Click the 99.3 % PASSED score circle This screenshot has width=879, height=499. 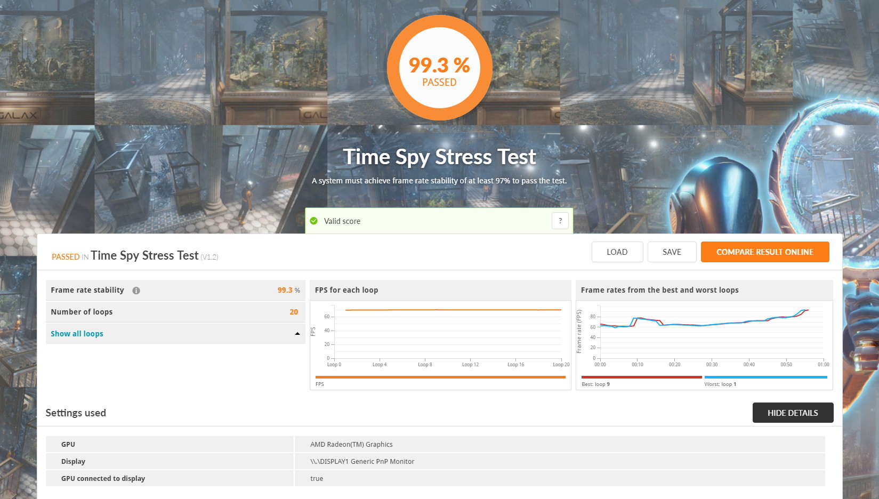(439, 68)
